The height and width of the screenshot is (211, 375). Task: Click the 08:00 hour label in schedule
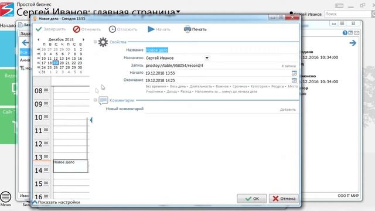[x=42, y=91]
